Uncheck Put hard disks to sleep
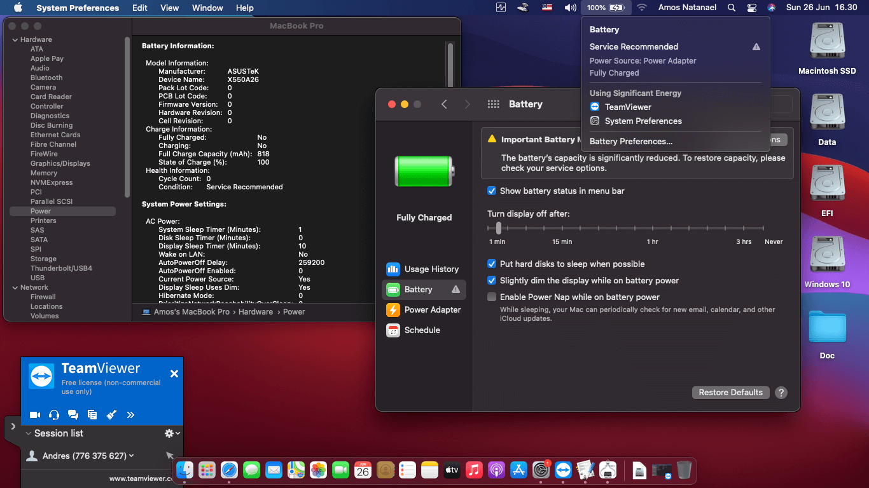Viewport: 869px width, 488px height. (492, 264)
